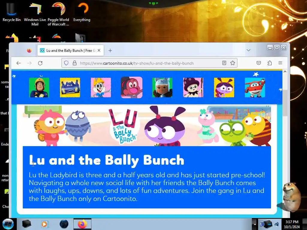307x230 pixels.
Task: Switch to Lu and the Bally Bunch tab
Action: (x=70, y=50)
